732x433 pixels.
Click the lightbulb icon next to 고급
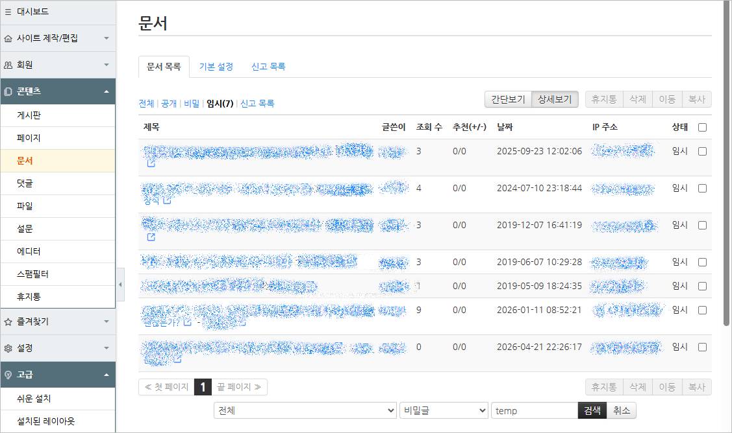click(x=8, y=375)
